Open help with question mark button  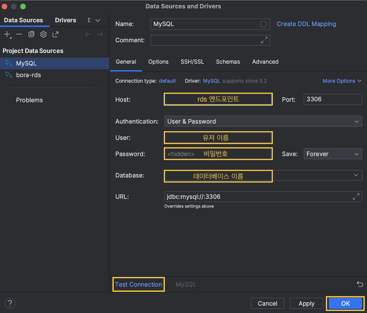10,304
